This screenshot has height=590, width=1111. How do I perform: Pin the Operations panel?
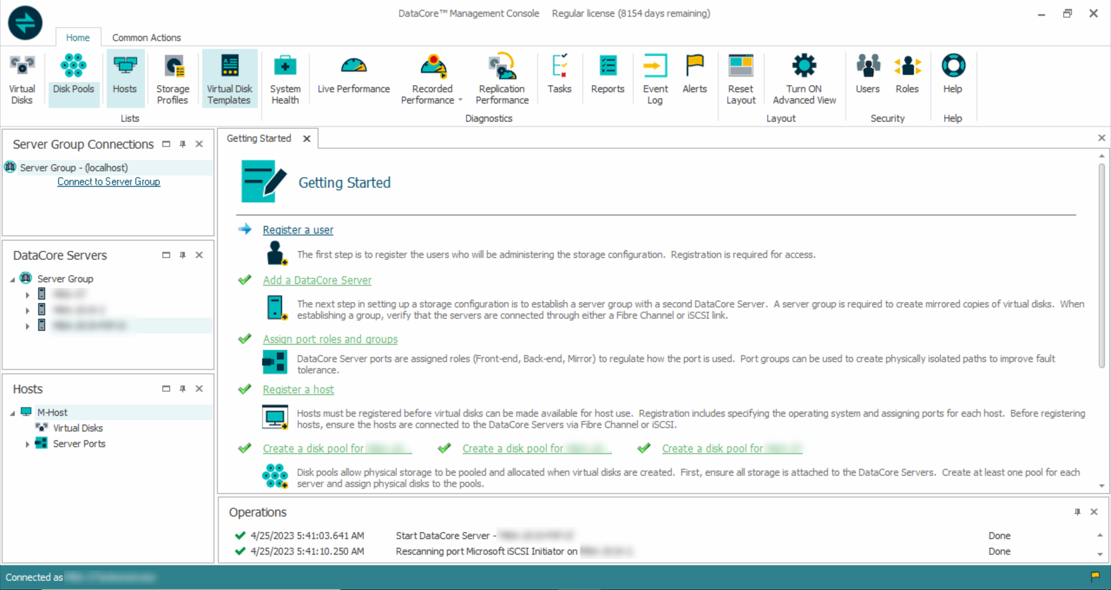click(1077, 512)
